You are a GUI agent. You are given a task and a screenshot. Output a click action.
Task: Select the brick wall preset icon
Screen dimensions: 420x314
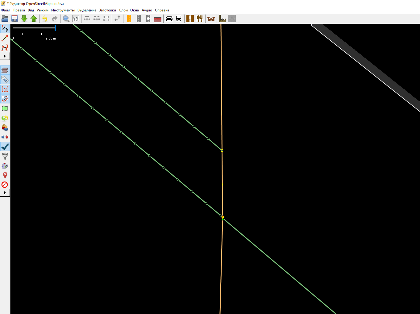pyautogui.click(x=158, y=19)
